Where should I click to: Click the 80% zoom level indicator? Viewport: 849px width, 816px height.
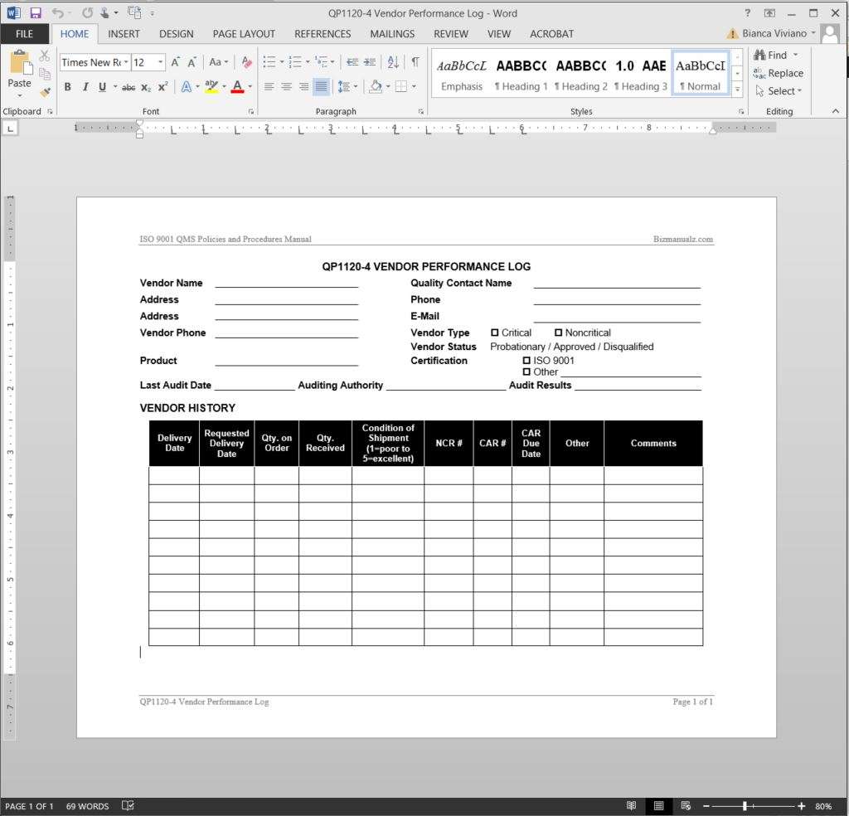823,806
